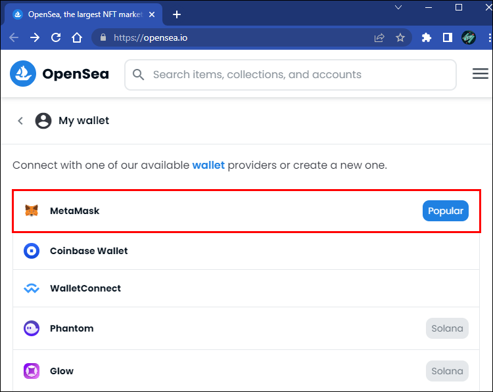Click the search items input field
Screen dimensions: 493x392
coord(299,75)
